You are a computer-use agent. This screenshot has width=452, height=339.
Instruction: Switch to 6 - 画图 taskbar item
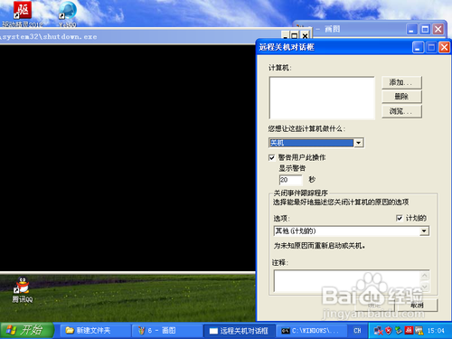[x=167, y=331]
